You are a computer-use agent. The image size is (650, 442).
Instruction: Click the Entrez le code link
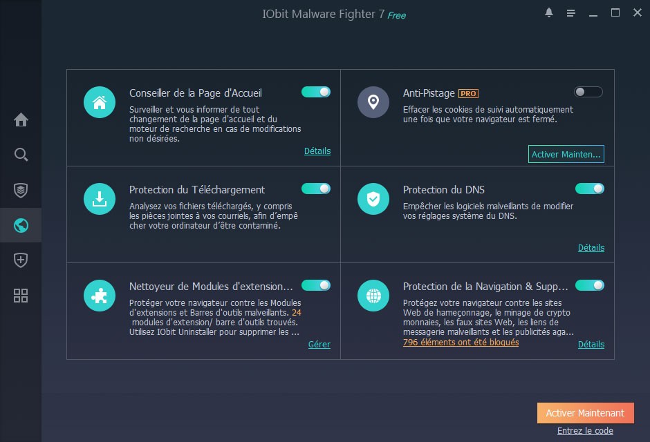point(585,431)
